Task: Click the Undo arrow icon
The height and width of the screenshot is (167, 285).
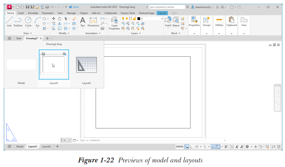Action: (52, 7)
